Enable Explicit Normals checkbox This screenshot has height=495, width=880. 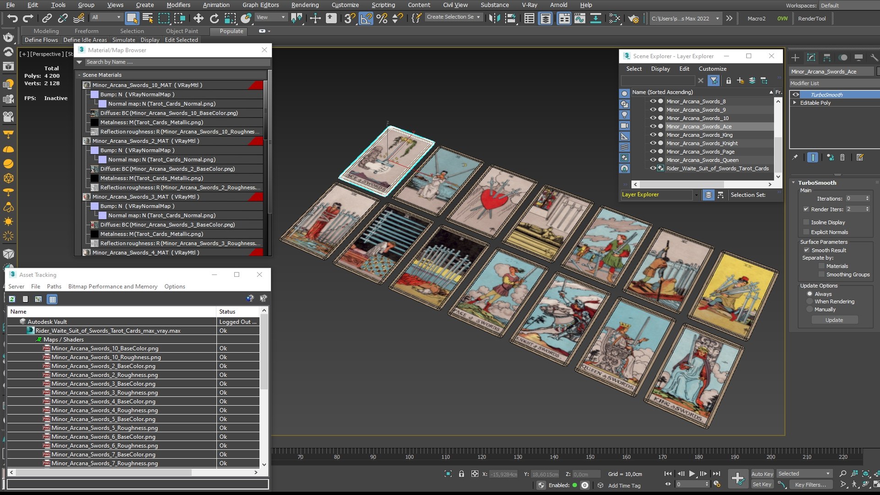click(806, 232)
